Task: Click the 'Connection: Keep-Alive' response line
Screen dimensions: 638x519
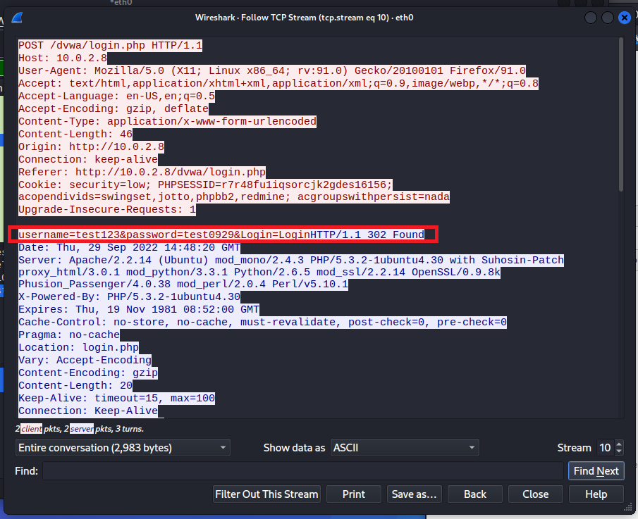Action: click(88, 411)
